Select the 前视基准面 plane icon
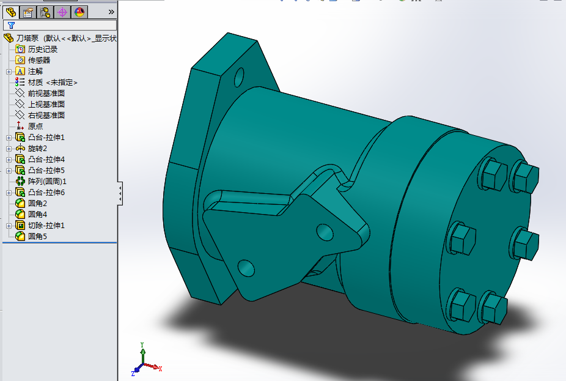The width and height of the screenshot is (566, 381). click(x=20, y=93)
